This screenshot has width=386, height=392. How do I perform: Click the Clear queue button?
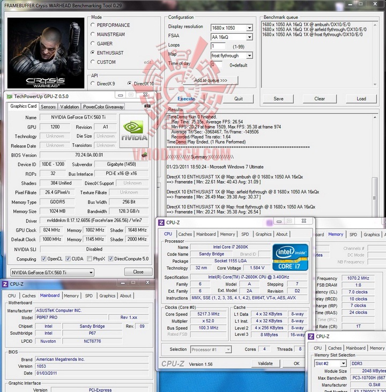(x=320, y=99)
